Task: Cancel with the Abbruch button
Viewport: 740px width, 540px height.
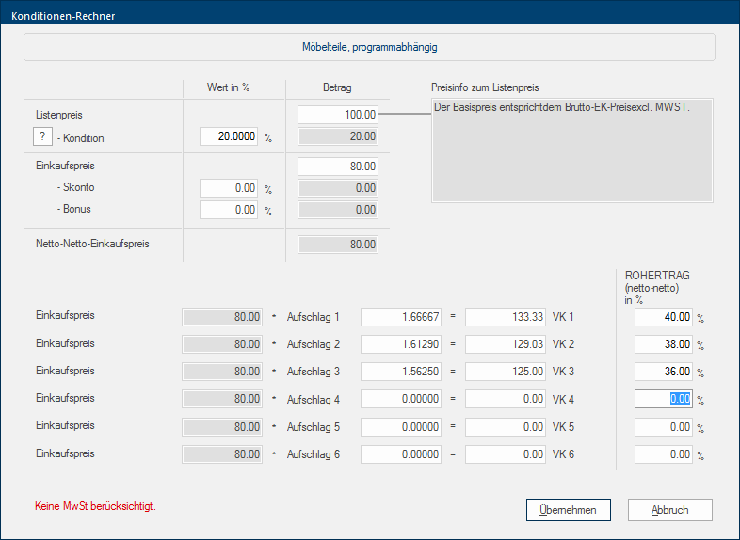Action: coord(670,510)
